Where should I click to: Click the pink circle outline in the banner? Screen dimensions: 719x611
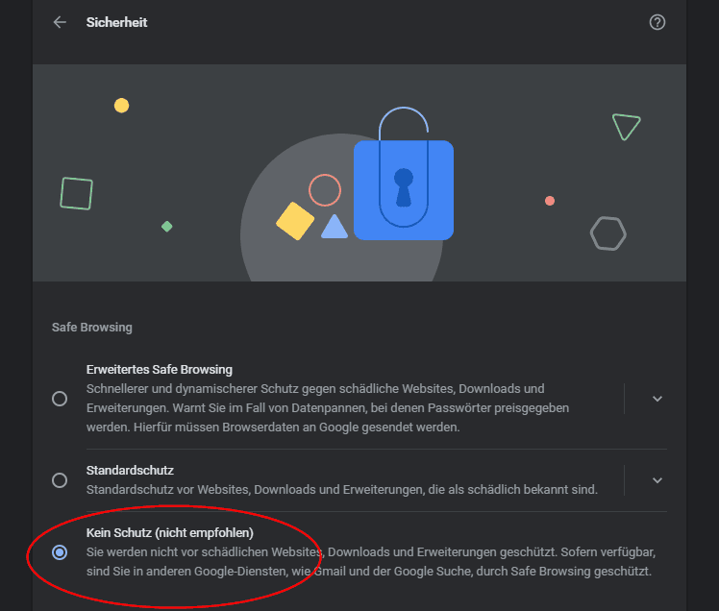click(325, 190)
